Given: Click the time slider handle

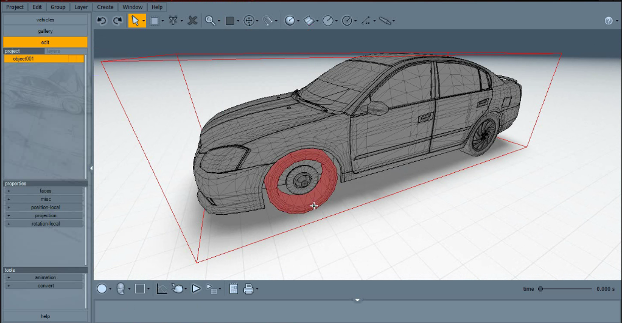Looking at the screenshot, I should point(540,289).
